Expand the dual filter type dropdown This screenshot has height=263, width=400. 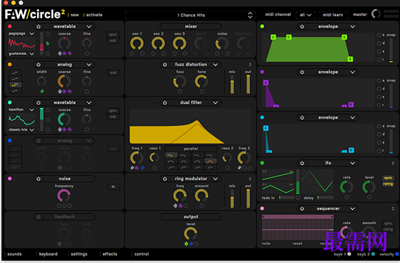click(215, 102)
